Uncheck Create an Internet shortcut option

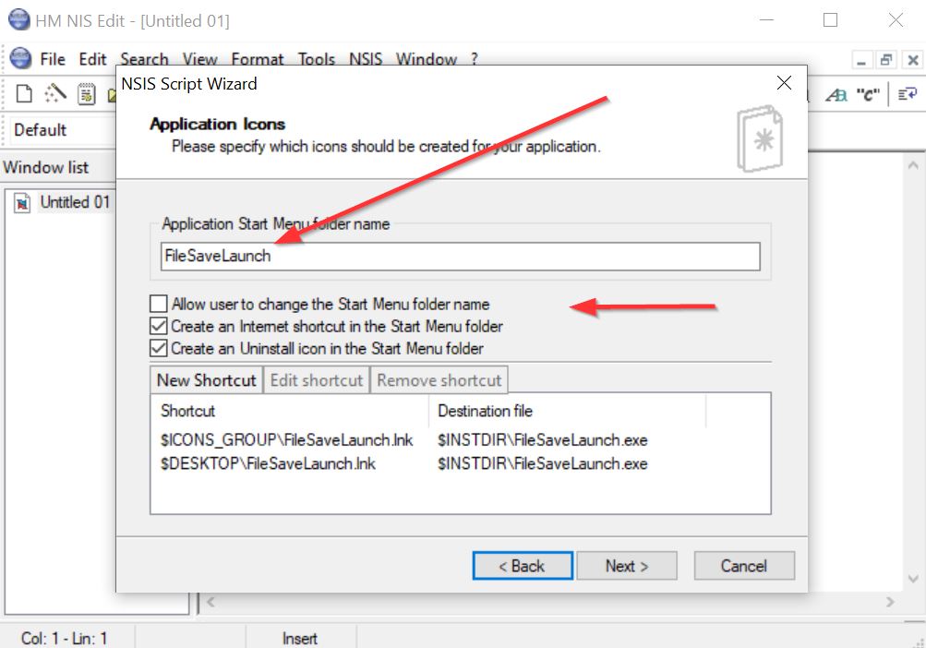[159, 326]
